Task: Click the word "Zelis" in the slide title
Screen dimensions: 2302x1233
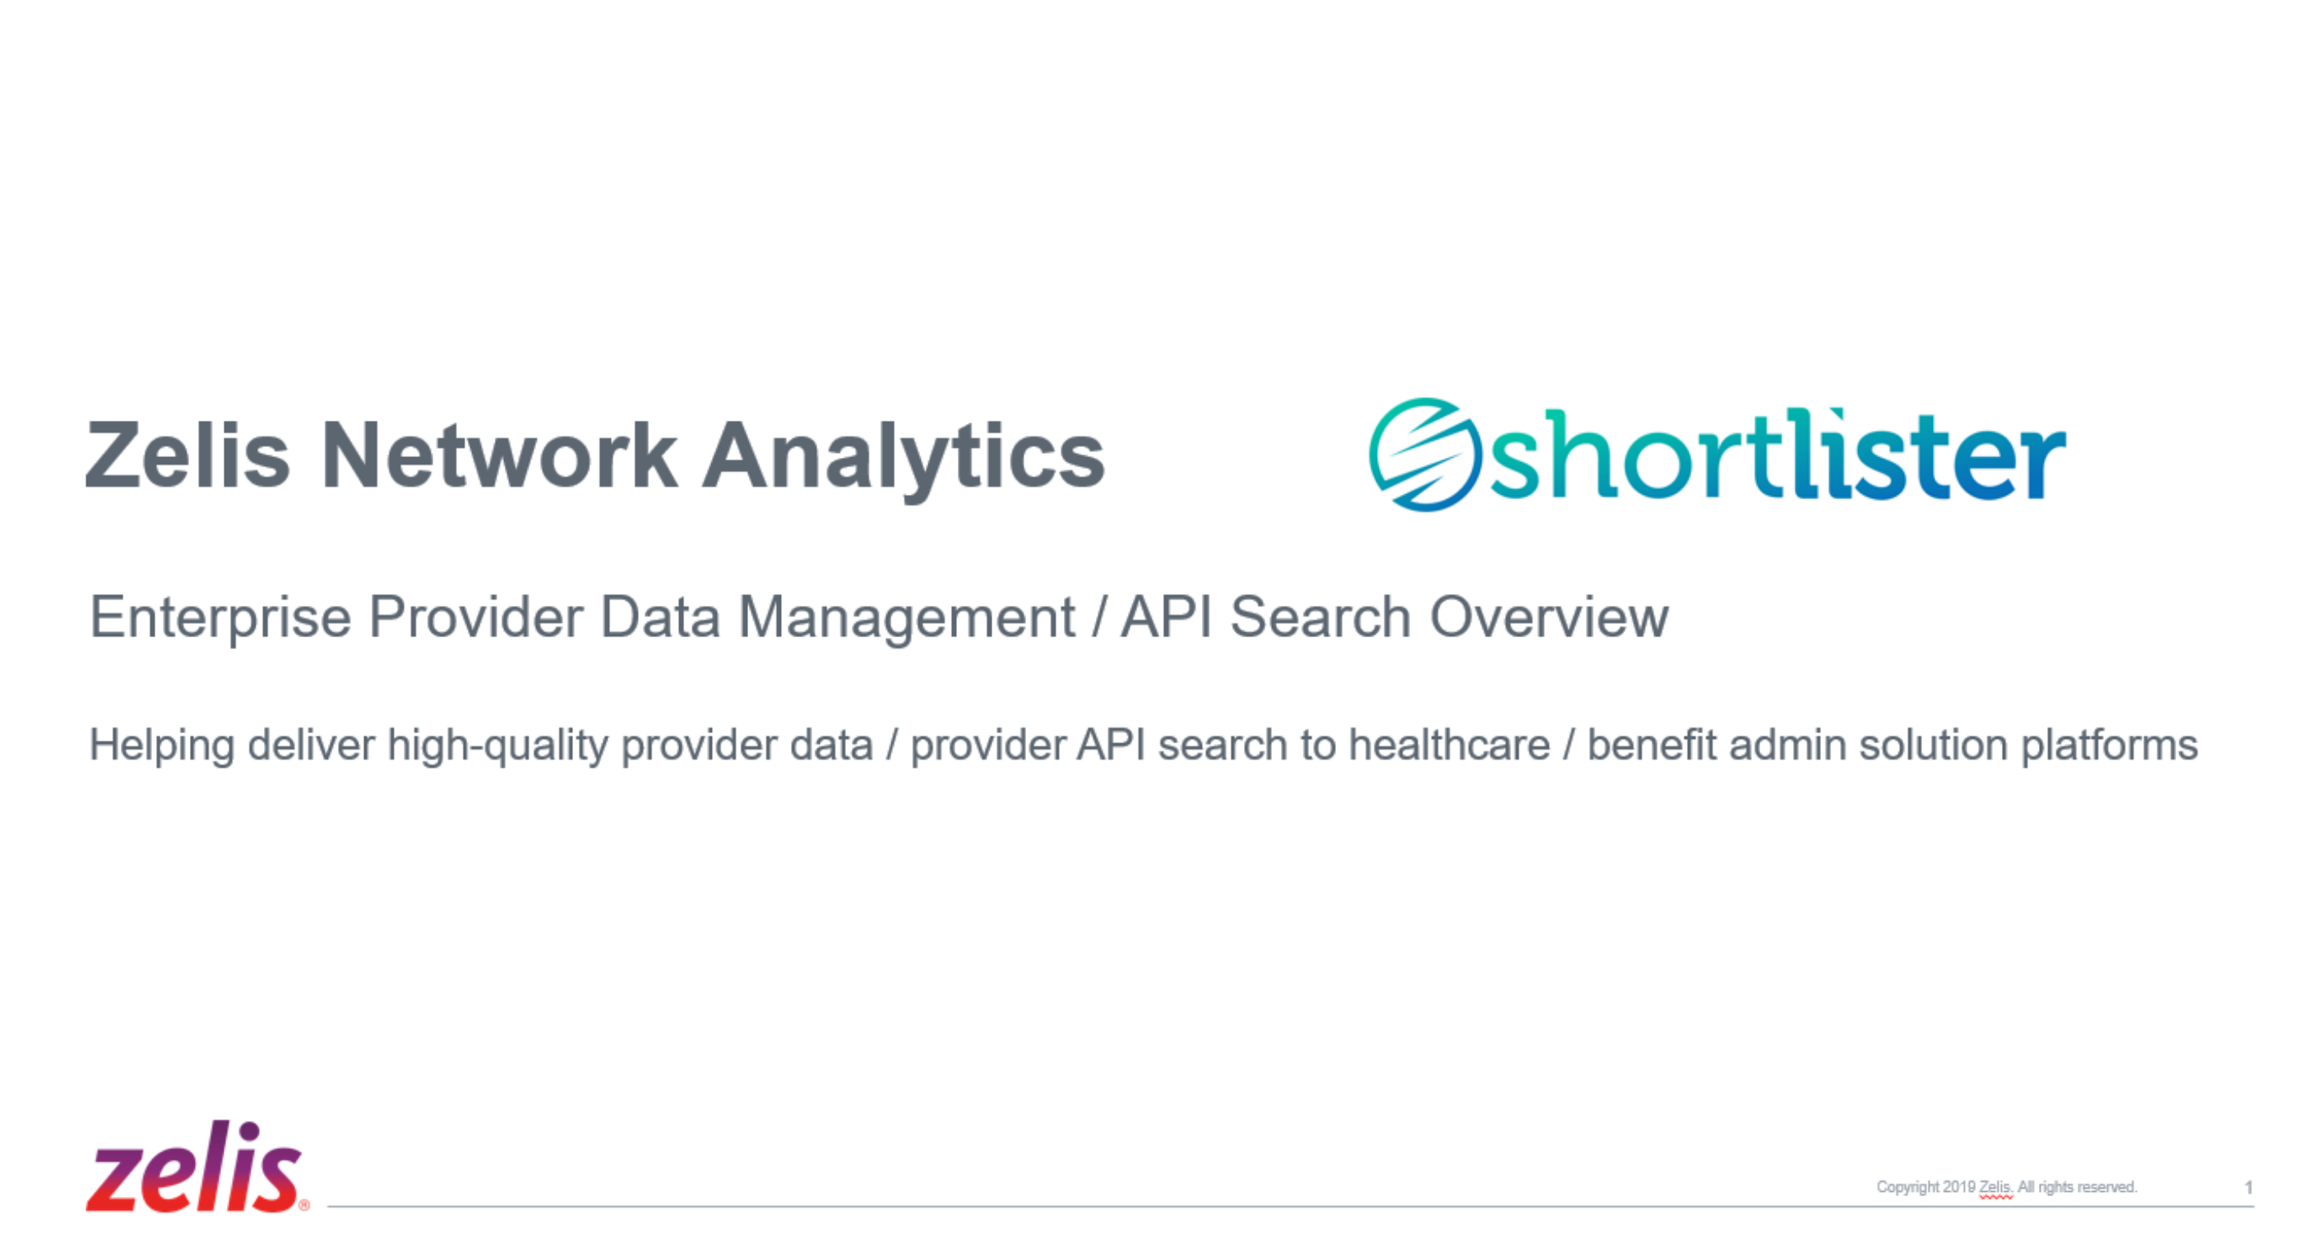Action: pos(187,455)
